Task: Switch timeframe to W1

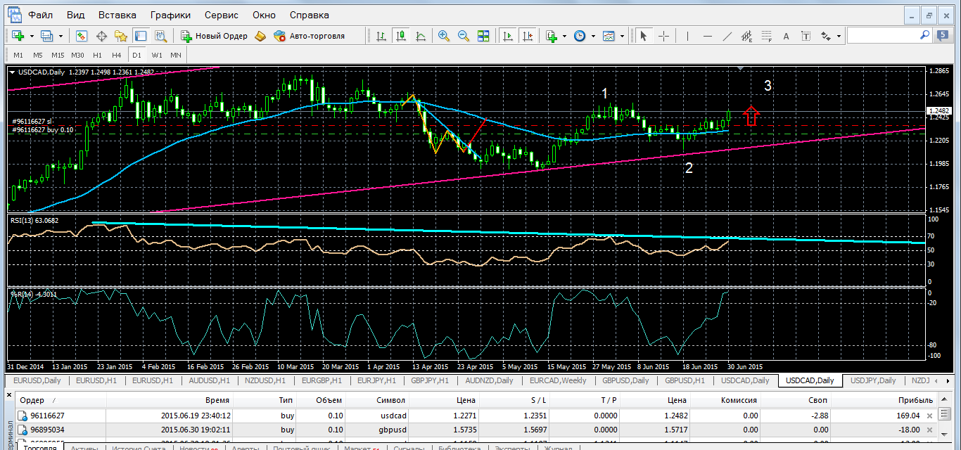Action: pyautogui.click(x=156, y=55)
